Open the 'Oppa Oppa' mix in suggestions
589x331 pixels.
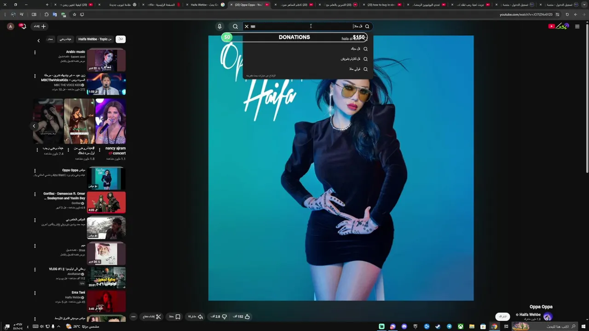tap(106, 178)
